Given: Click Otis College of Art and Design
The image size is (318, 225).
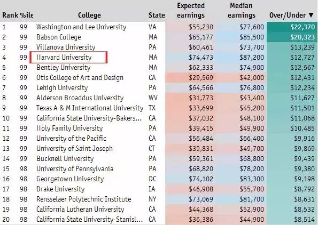Looking at the screenshot, I should [x=80, y=77].
